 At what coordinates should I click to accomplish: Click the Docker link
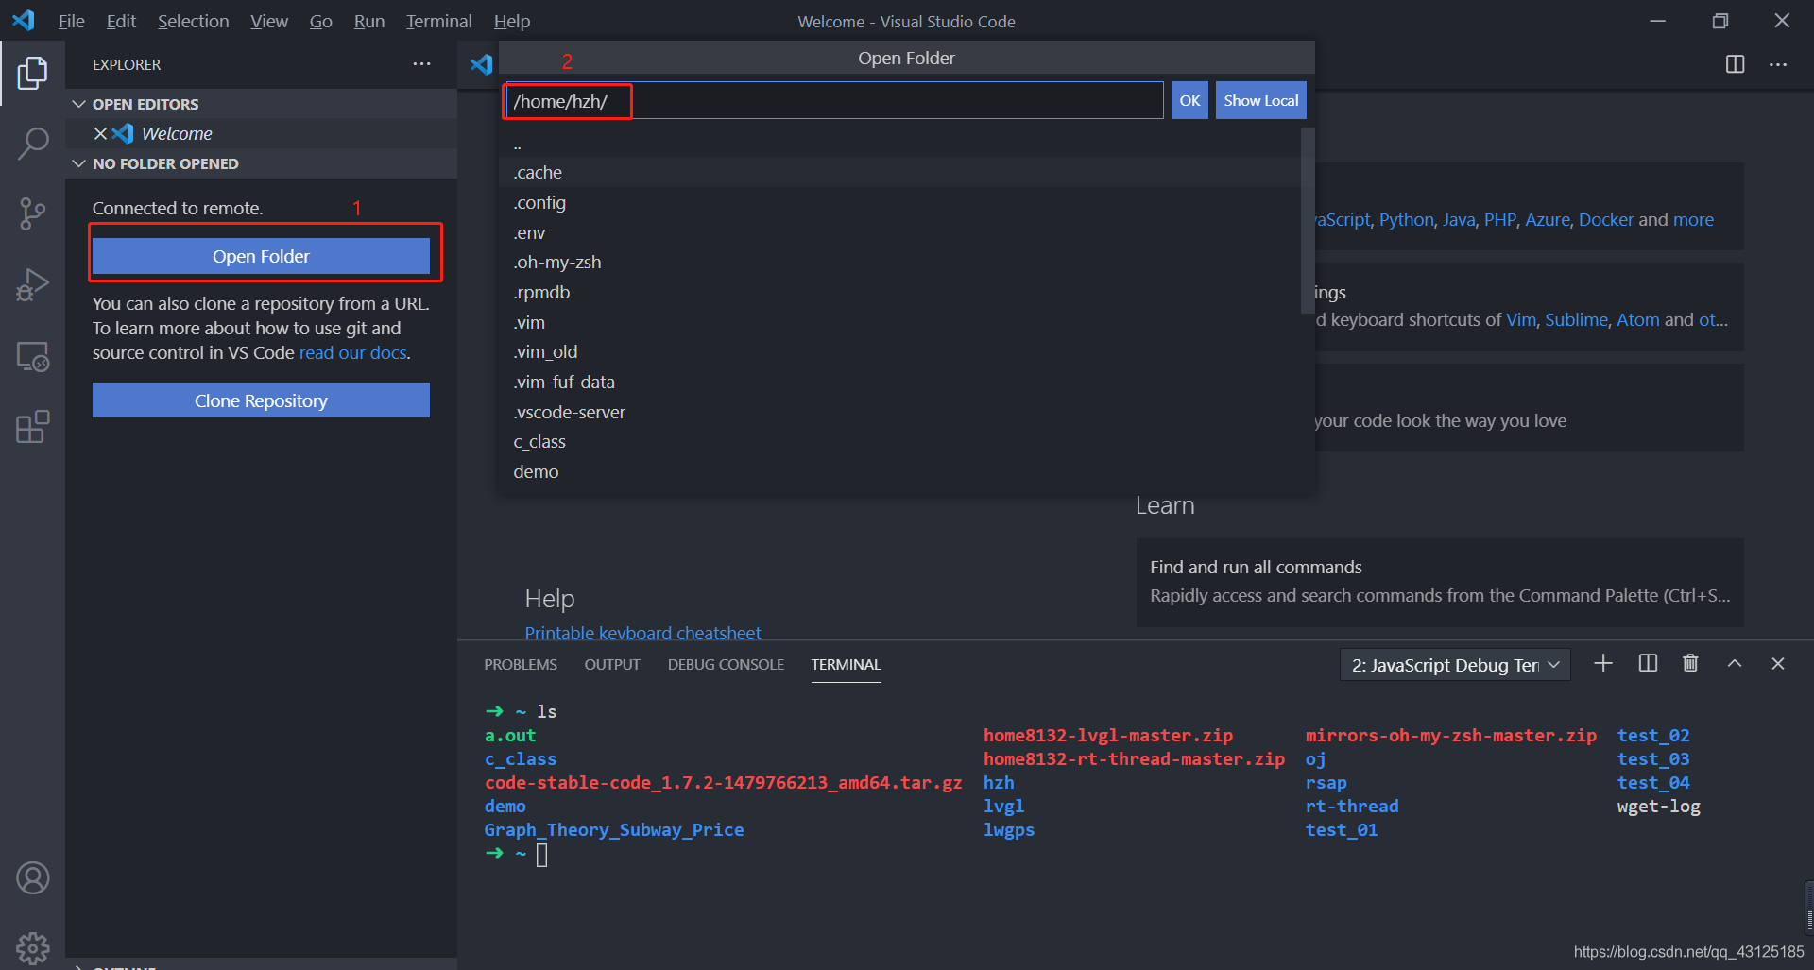pos(1605,219)
